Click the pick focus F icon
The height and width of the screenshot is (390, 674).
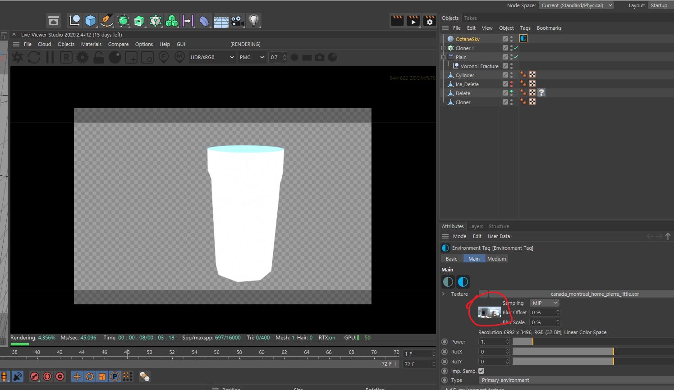pyautogui.click(x=164, y=57)
